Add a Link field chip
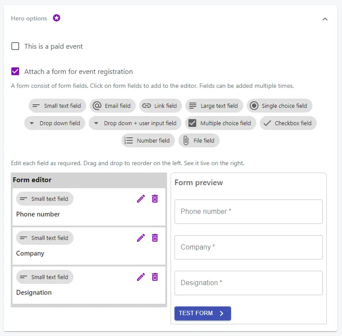Image resolution: width=342 pixels, height=336 pixels. pos(161,106)
